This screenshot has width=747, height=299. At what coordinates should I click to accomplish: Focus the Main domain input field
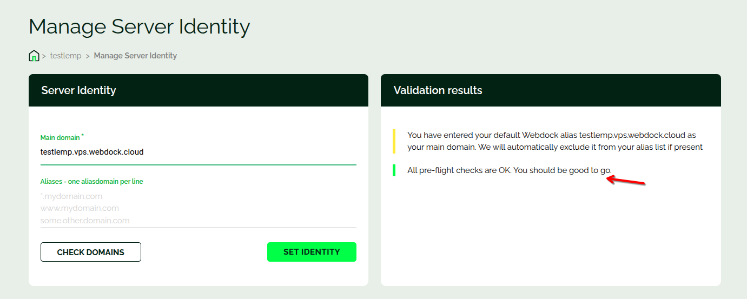coord(198,152)
